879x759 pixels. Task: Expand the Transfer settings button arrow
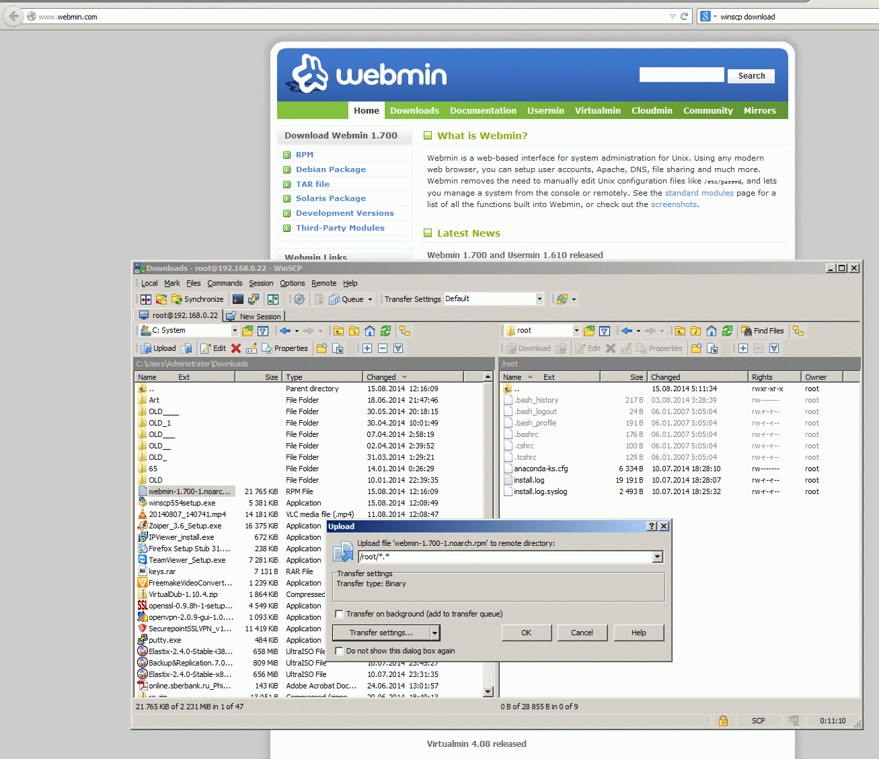coord(435,633)
